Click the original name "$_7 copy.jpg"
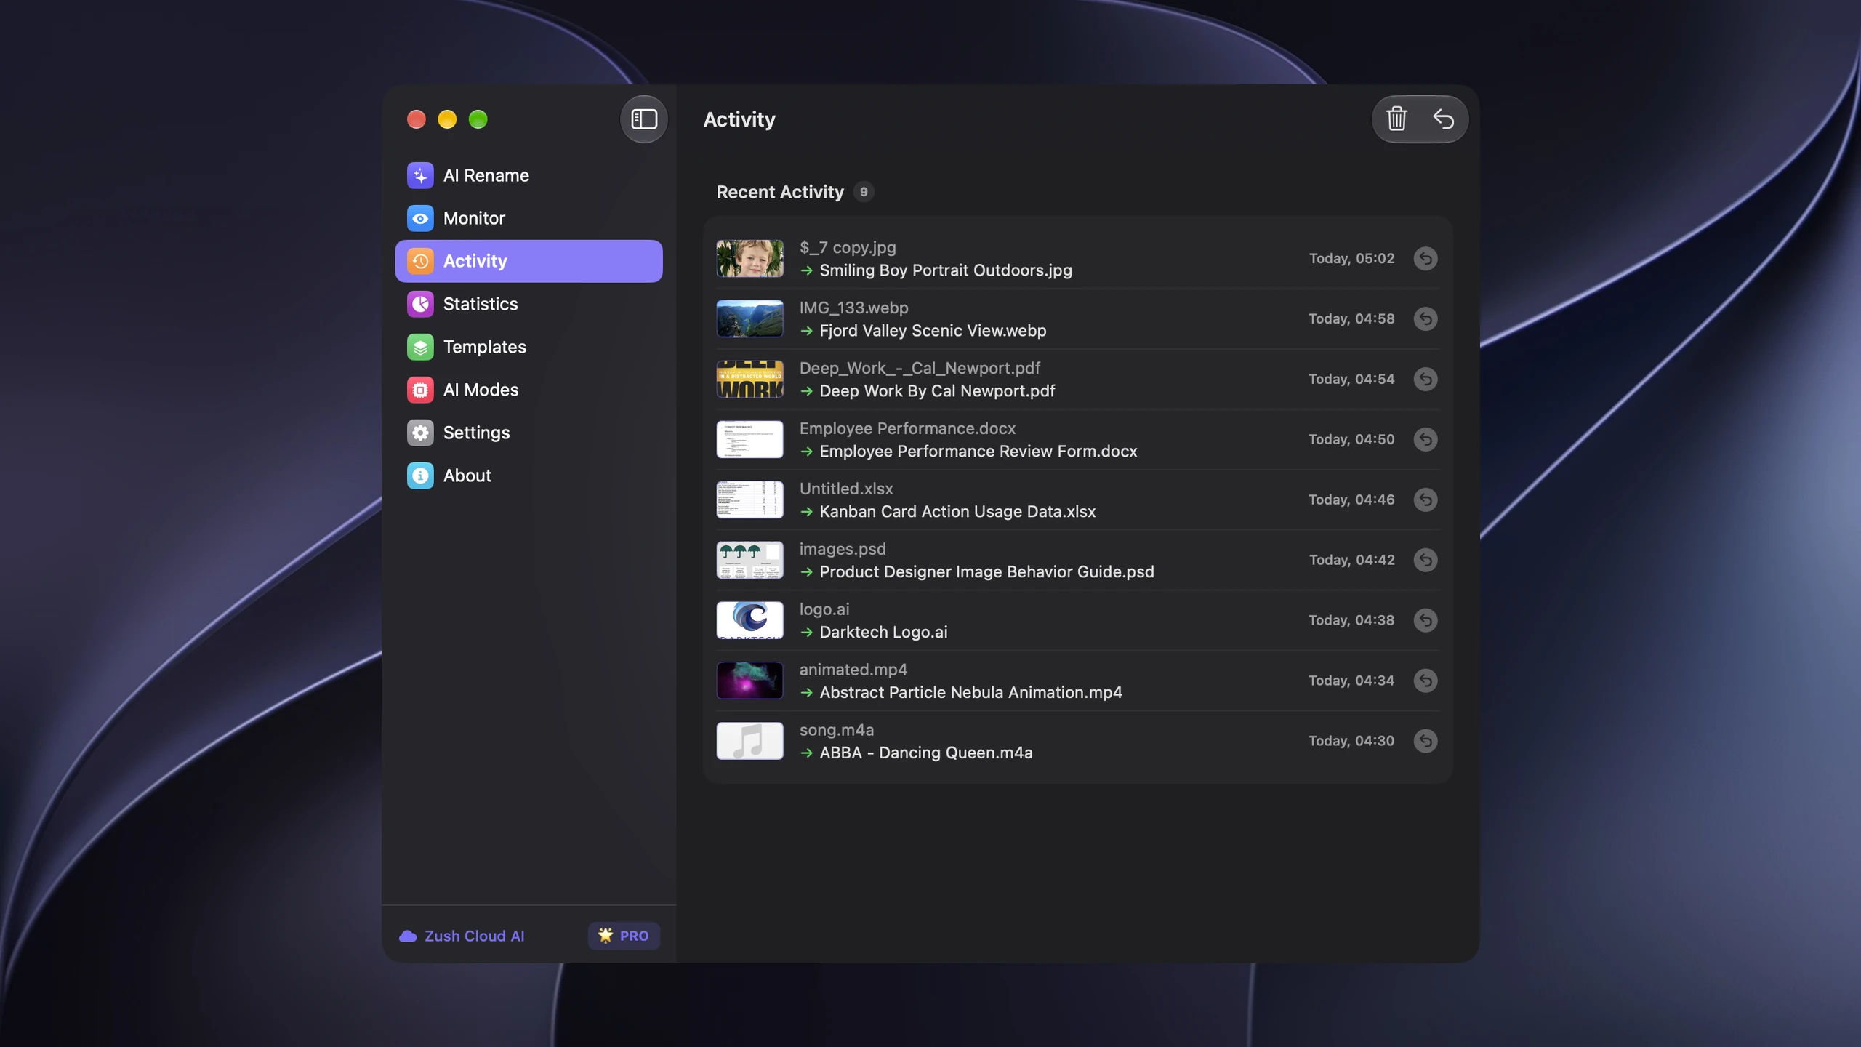The height and width of the screenshot is (1047, 1861). pyautogui.click(x=848, y=248)
